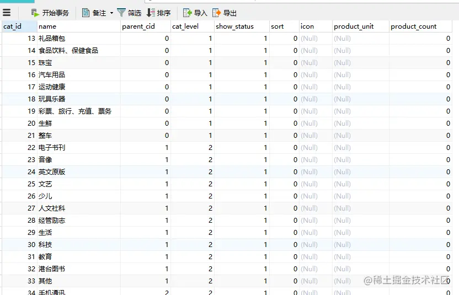The image size is (459, 295).
Task: Select cat_level cell in 音像 row
Action: pyautogui.click(x=193, y=160)
